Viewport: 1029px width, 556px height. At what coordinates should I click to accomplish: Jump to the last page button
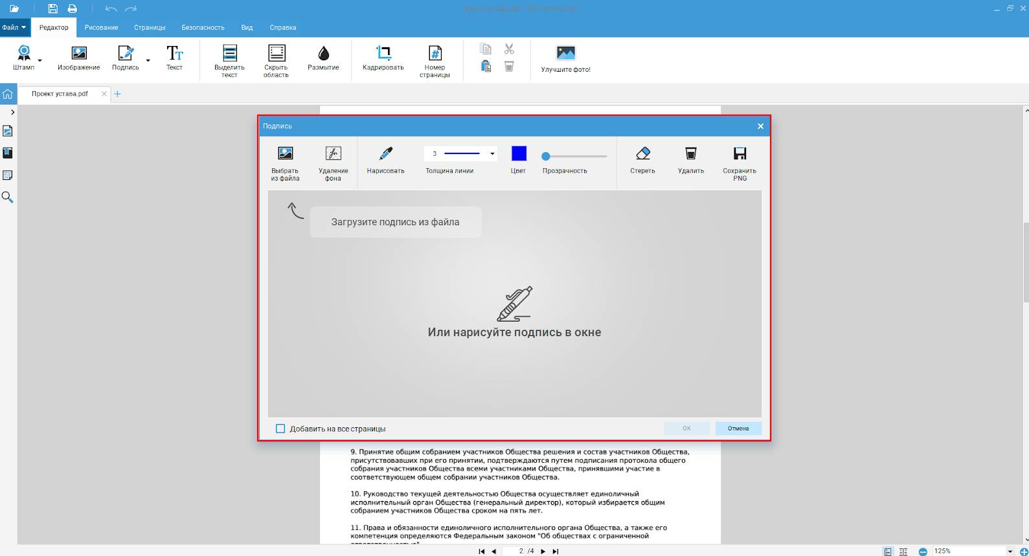point(555,551)
